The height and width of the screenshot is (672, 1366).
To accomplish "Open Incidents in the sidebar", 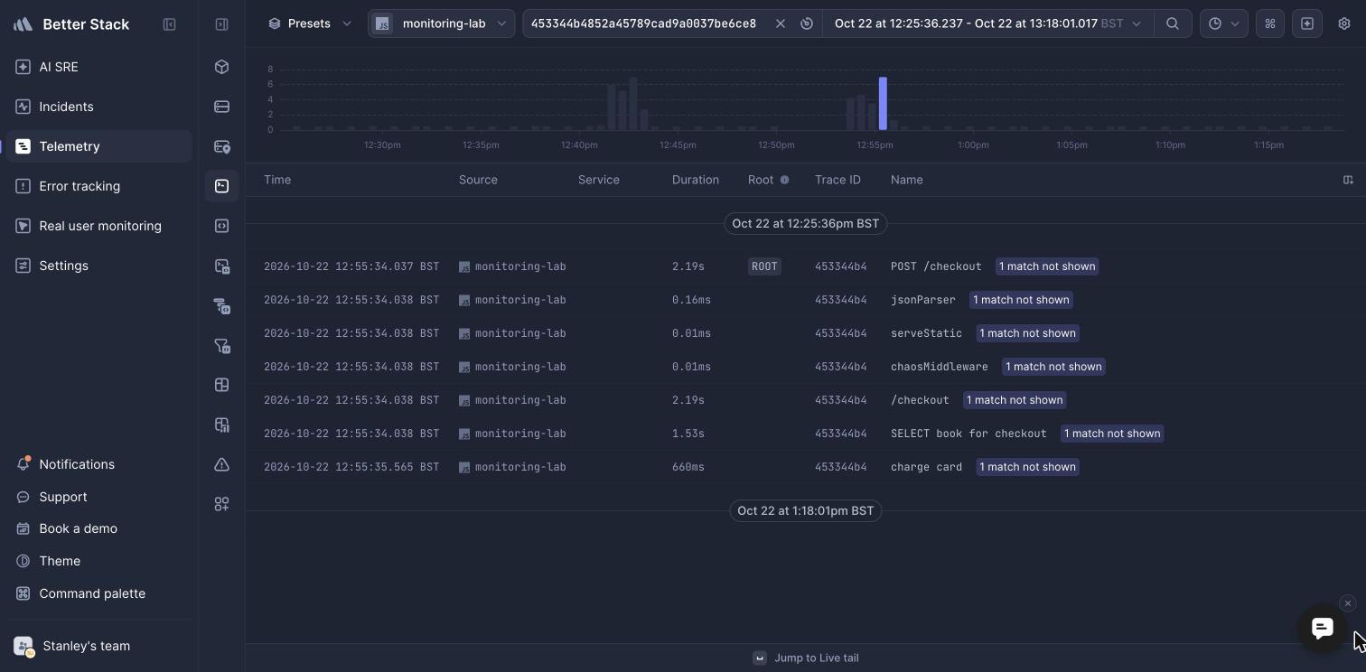I will point(98,107).
